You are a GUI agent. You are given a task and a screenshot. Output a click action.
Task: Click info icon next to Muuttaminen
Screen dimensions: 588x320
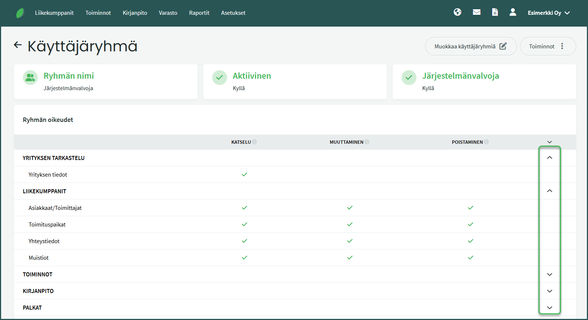click(367, 142)
